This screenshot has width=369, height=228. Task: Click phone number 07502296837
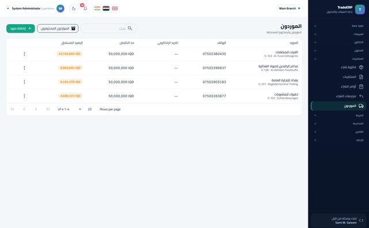[214, 68]
